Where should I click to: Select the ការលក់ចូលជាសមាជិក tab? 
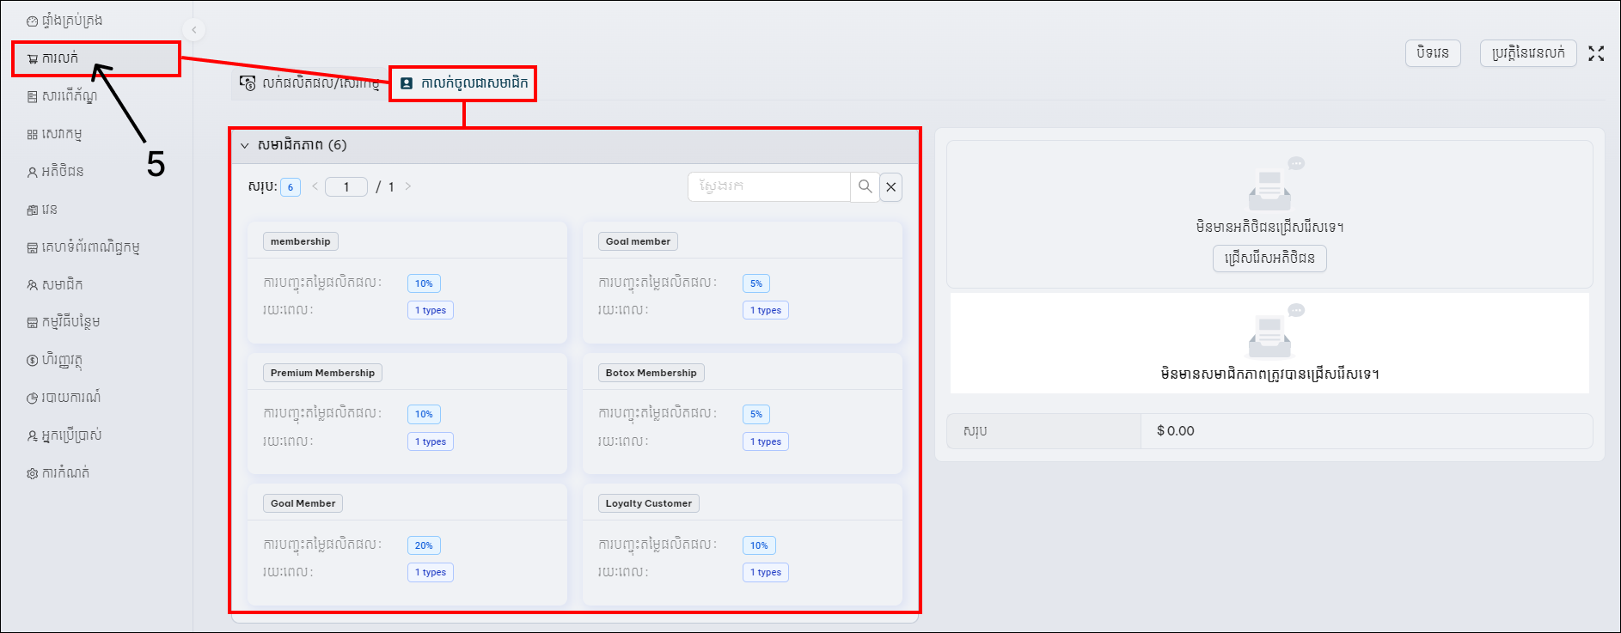(464, 83)
